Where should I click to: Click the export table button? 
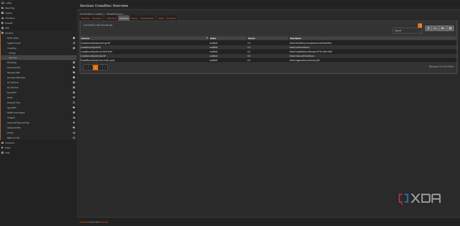[450, 28]
